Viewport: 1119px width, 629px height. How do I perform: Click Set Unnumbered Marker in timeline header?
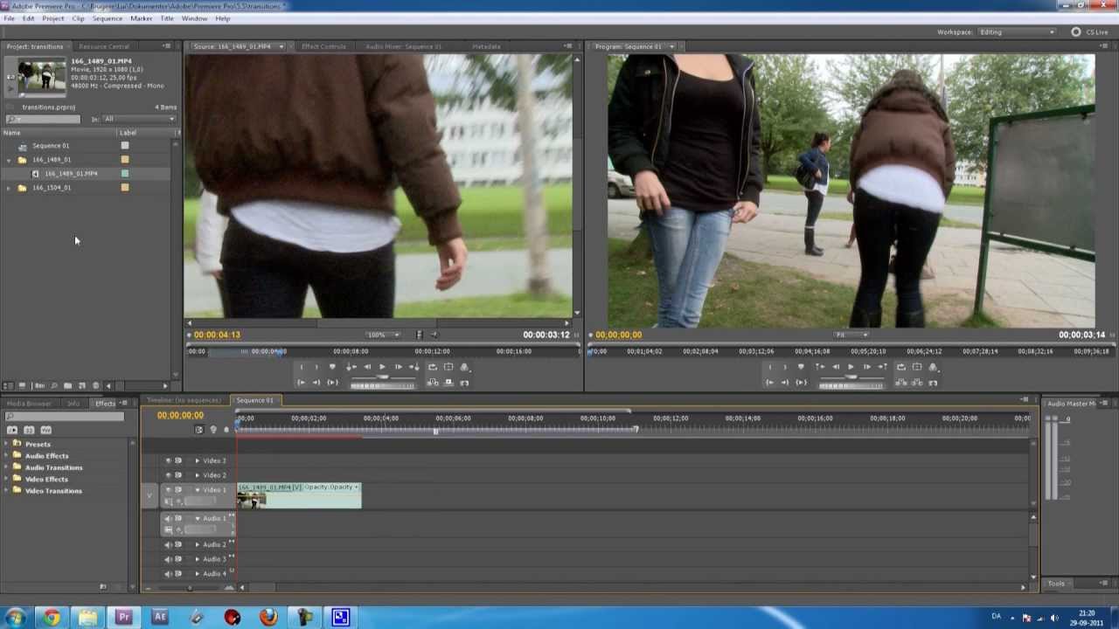coord(226,430)
